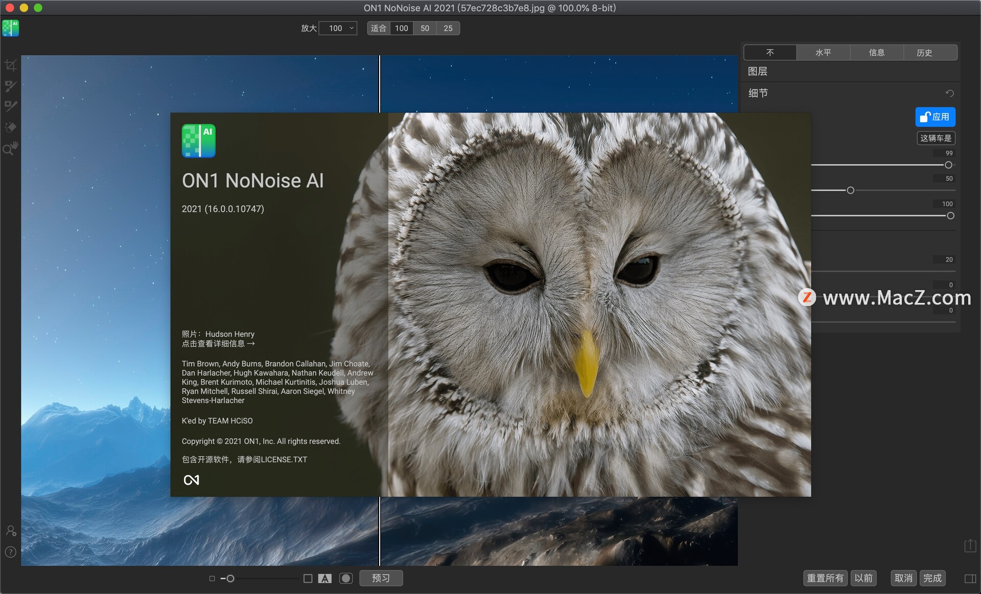
Task: Click the small thumbnail size icon
Action: [212, 579]
